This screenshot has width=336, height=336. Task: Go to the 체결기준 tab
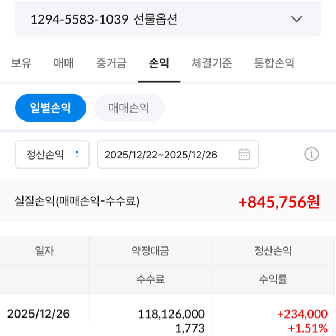211,63
